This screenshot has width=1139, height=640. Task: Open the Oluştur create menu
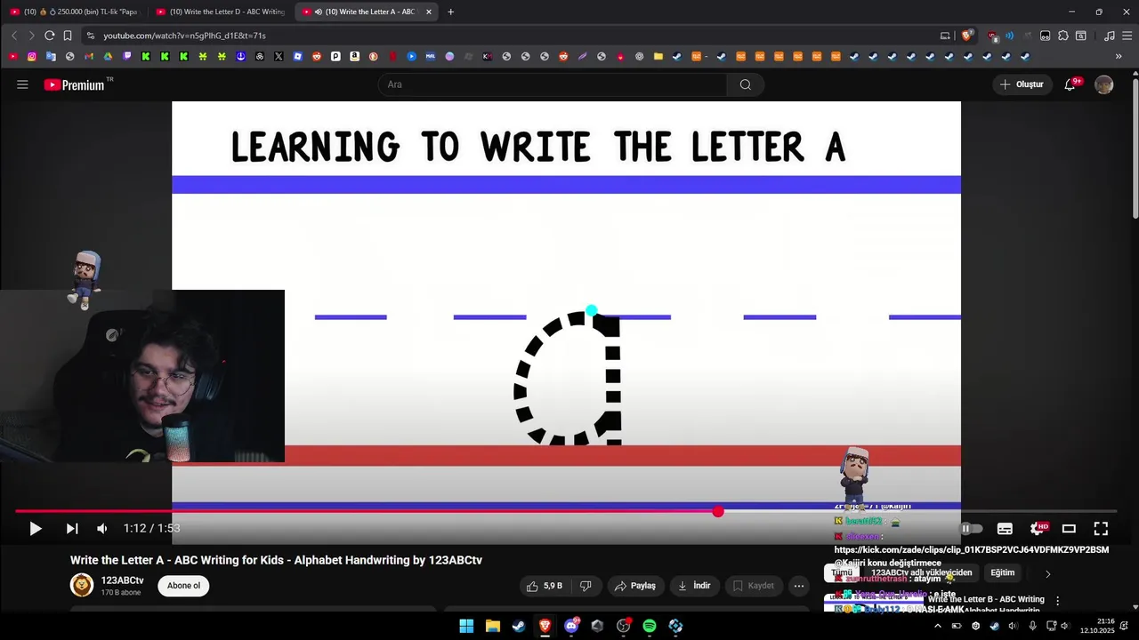1022,84
